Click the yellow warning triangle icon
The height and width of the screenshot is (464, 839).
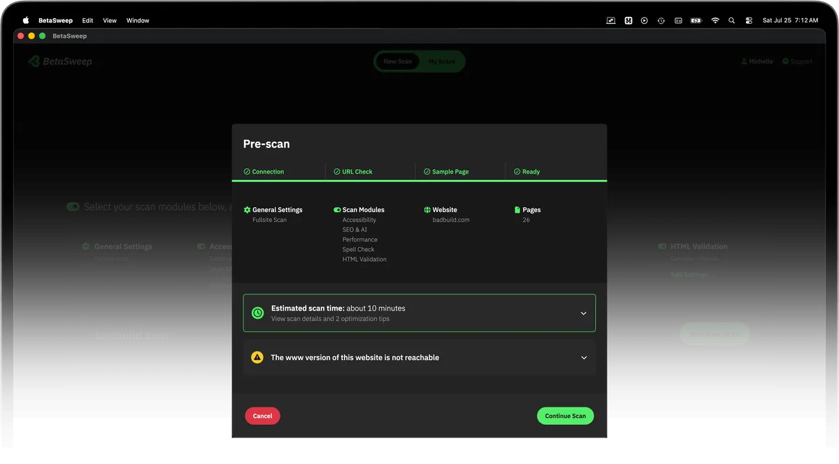[257, 357]
